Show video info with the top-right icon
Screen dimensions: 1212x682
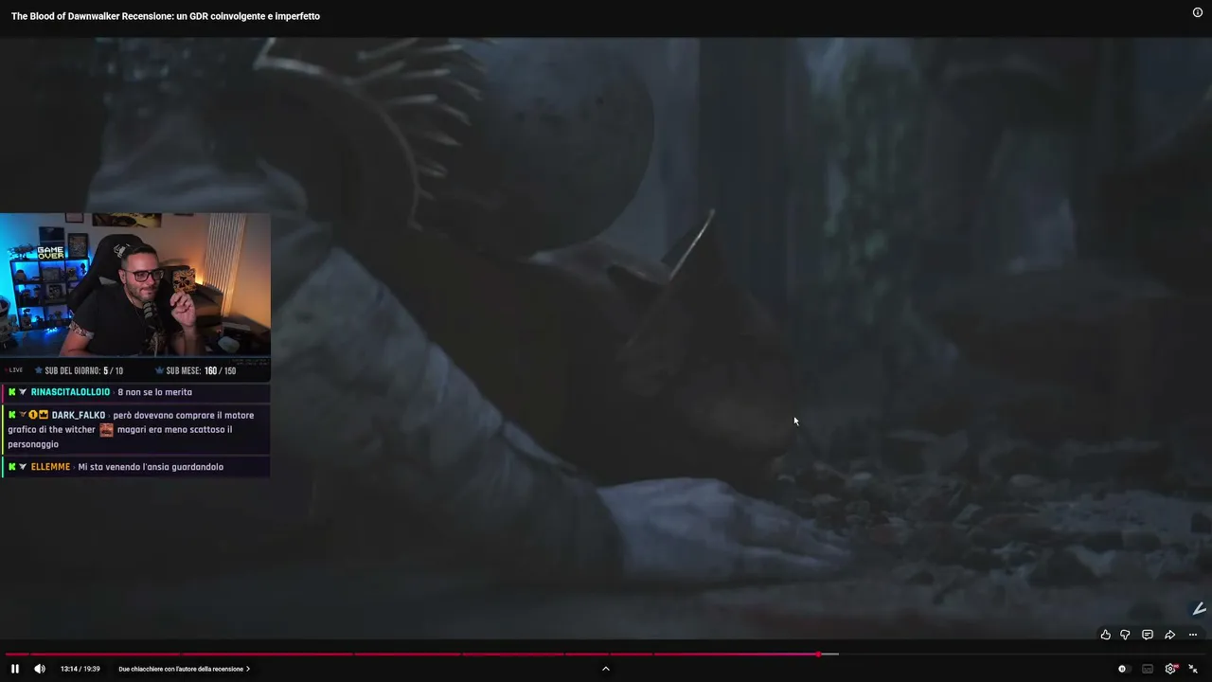pyautogui.click(x=1197, y=12)
